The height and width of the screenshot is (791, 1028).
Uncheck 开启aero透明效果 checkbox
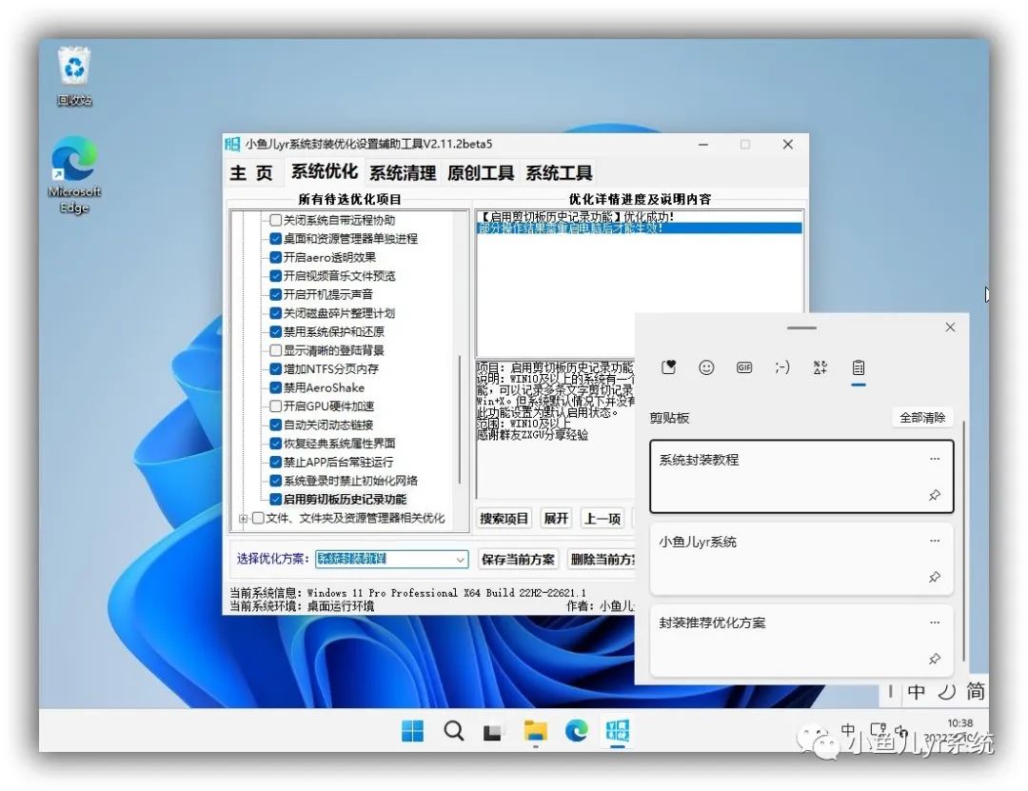(x=276, y=257)
